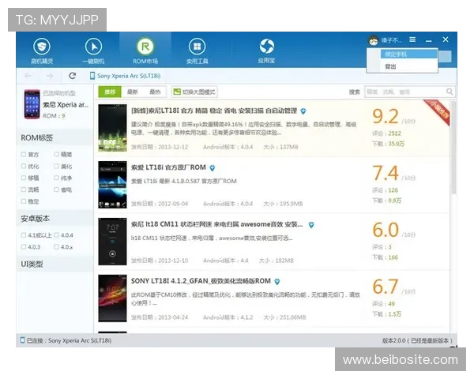Open title 索尼 lt18 CM11 状态栏网速
The width and height of the screenshot is (474, 379).
tap(216, 224)
